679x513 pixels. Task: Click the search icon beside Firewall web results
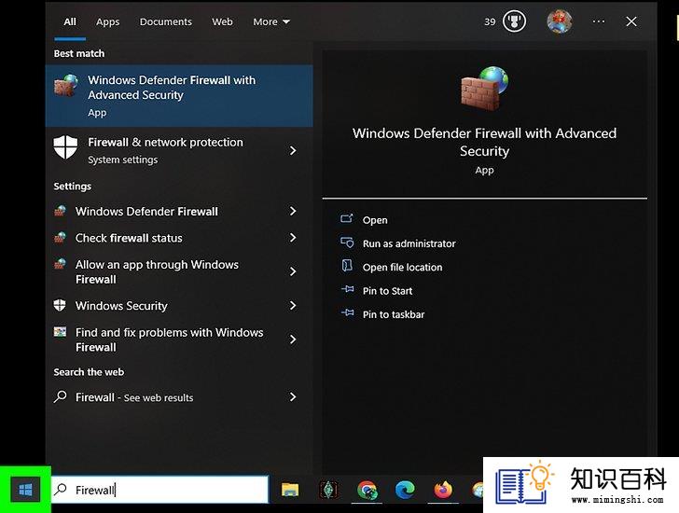[61, 396]
